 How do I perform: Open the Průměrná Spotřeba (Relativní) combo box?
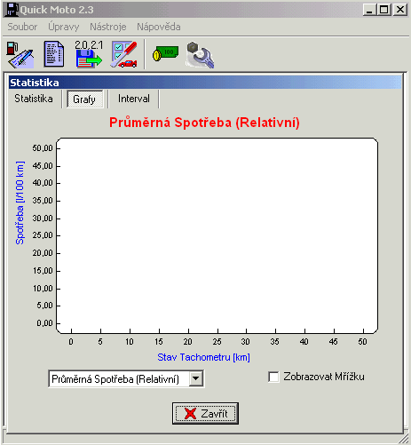126,378
